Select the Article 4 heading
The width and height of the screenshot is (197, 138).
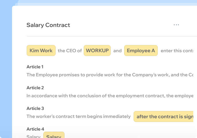[35, 129]
